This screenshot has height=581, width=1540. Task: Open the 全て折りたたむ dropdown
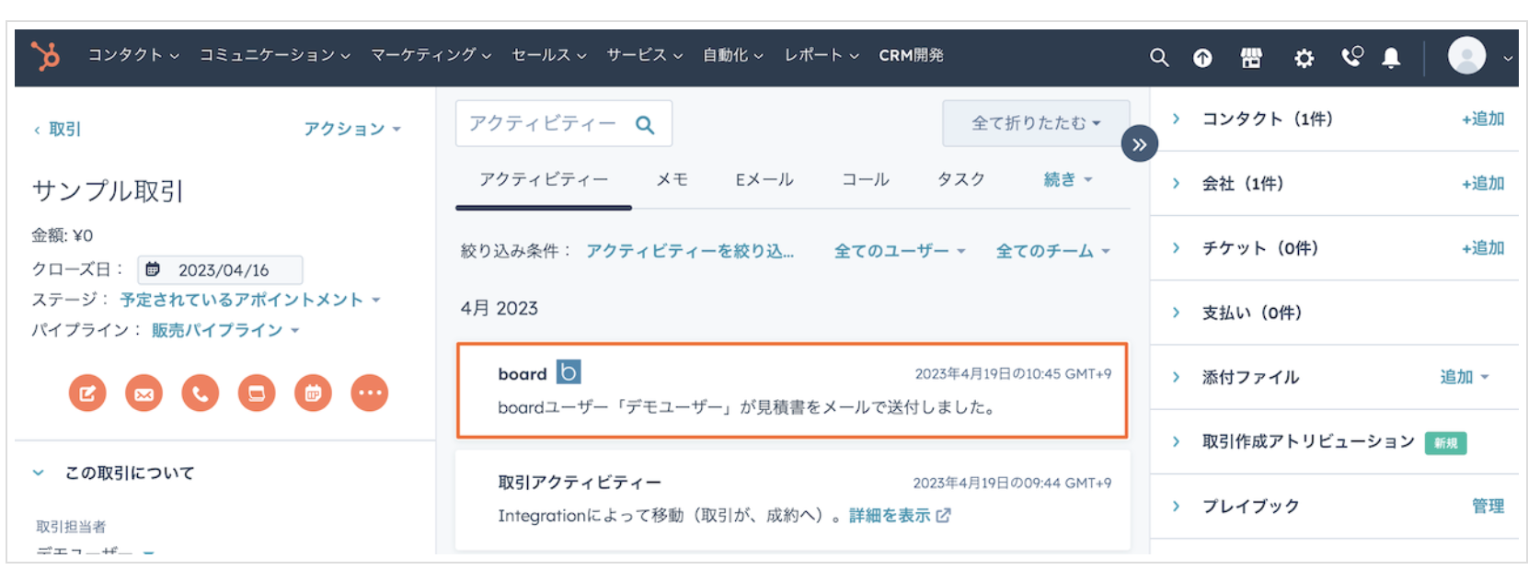click(x=1035, y=123)
